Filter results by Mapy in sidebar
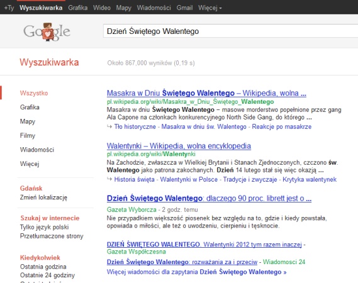This screenshot has height=283, width=358. (28, 121)
